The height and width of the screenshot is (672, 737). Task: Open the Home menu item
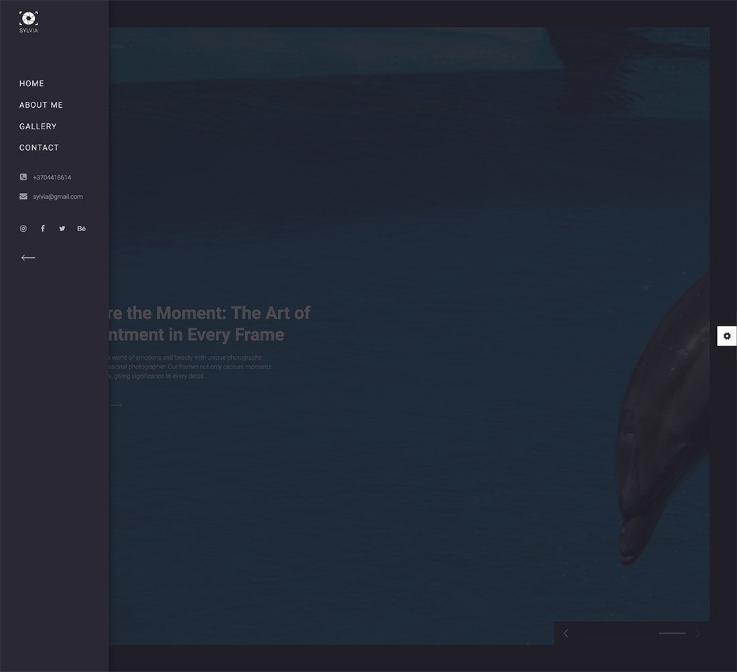click(x=31, y=84)
